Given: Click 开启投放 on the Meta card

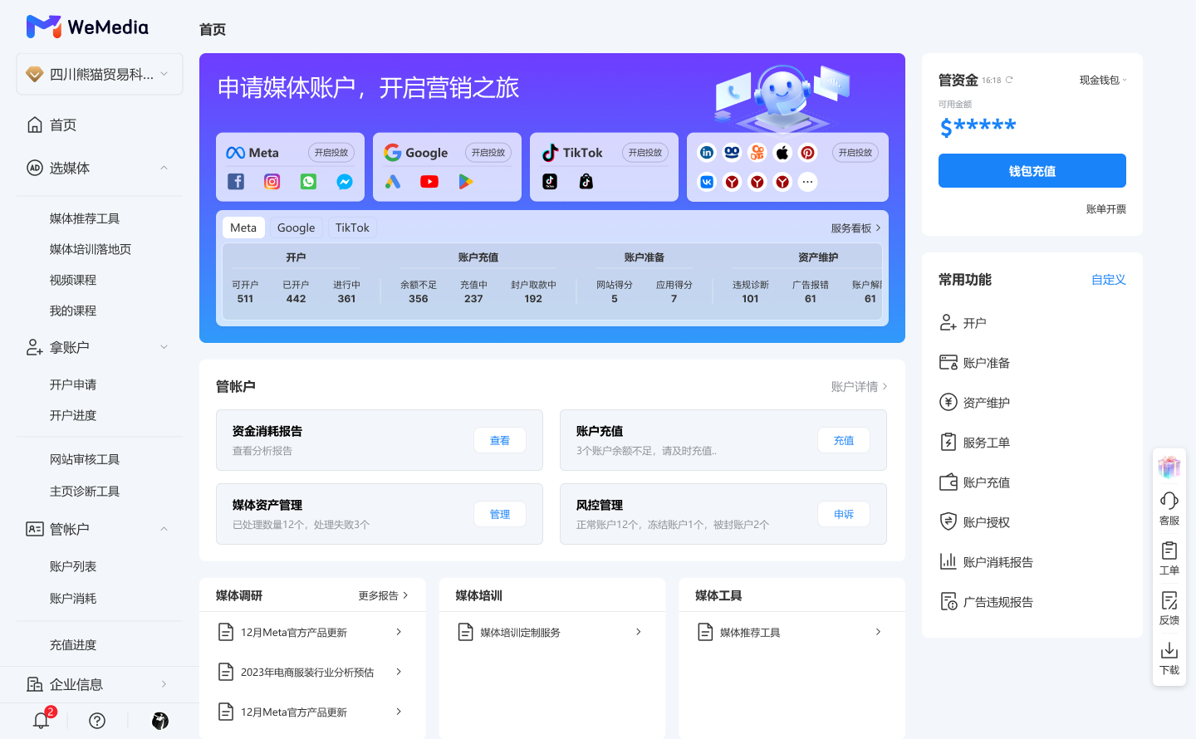Looking at the screenshot, I should coord(331,153).
